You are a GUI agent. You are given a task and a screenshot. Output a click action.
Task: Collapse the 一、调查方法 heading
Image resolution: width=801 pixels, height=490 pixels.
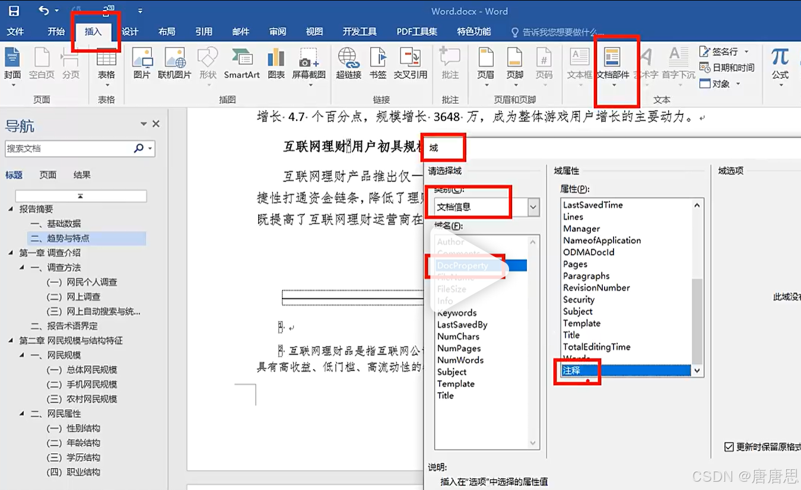click(22, 268)
